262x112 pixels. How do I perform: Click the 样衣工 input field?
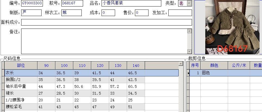point(71,13)
